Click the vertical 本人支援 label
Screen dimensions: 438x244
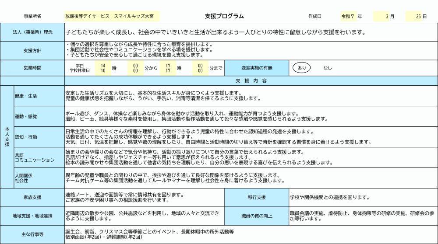click(x=7, y=136)
